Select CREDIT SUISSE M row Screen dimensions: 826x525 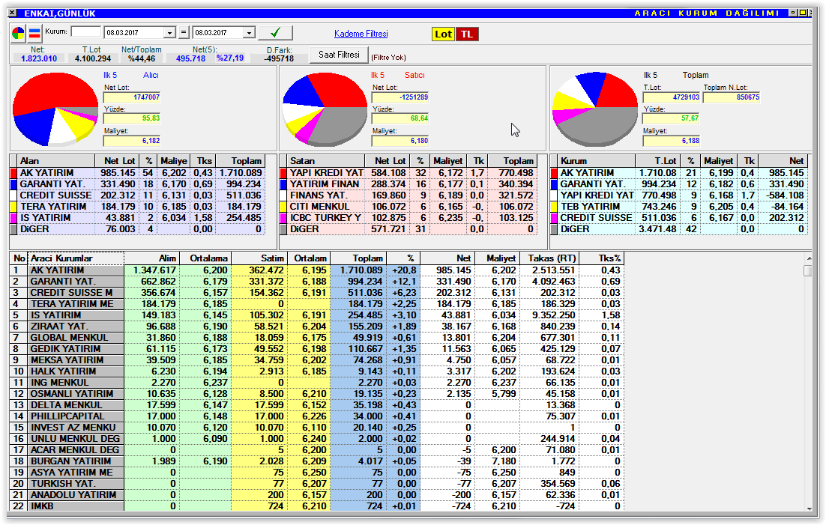316,293
